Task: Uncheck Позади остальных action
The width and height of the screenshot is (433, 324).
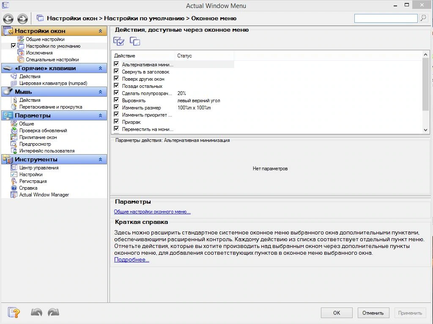Action: coord(116,86)
